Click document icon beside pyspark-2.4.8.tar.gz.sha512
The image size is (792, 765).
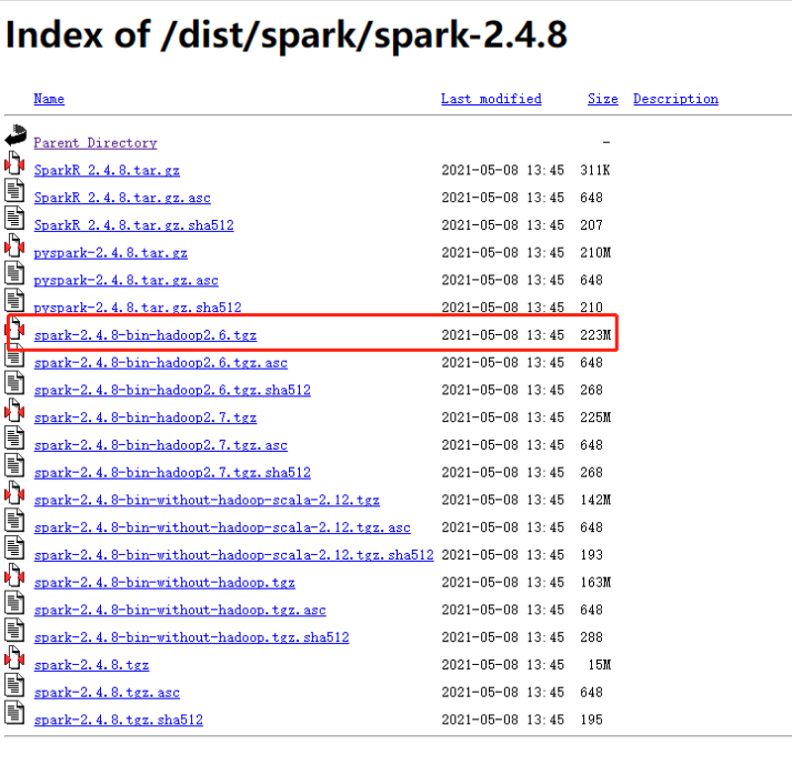(15, 300)
